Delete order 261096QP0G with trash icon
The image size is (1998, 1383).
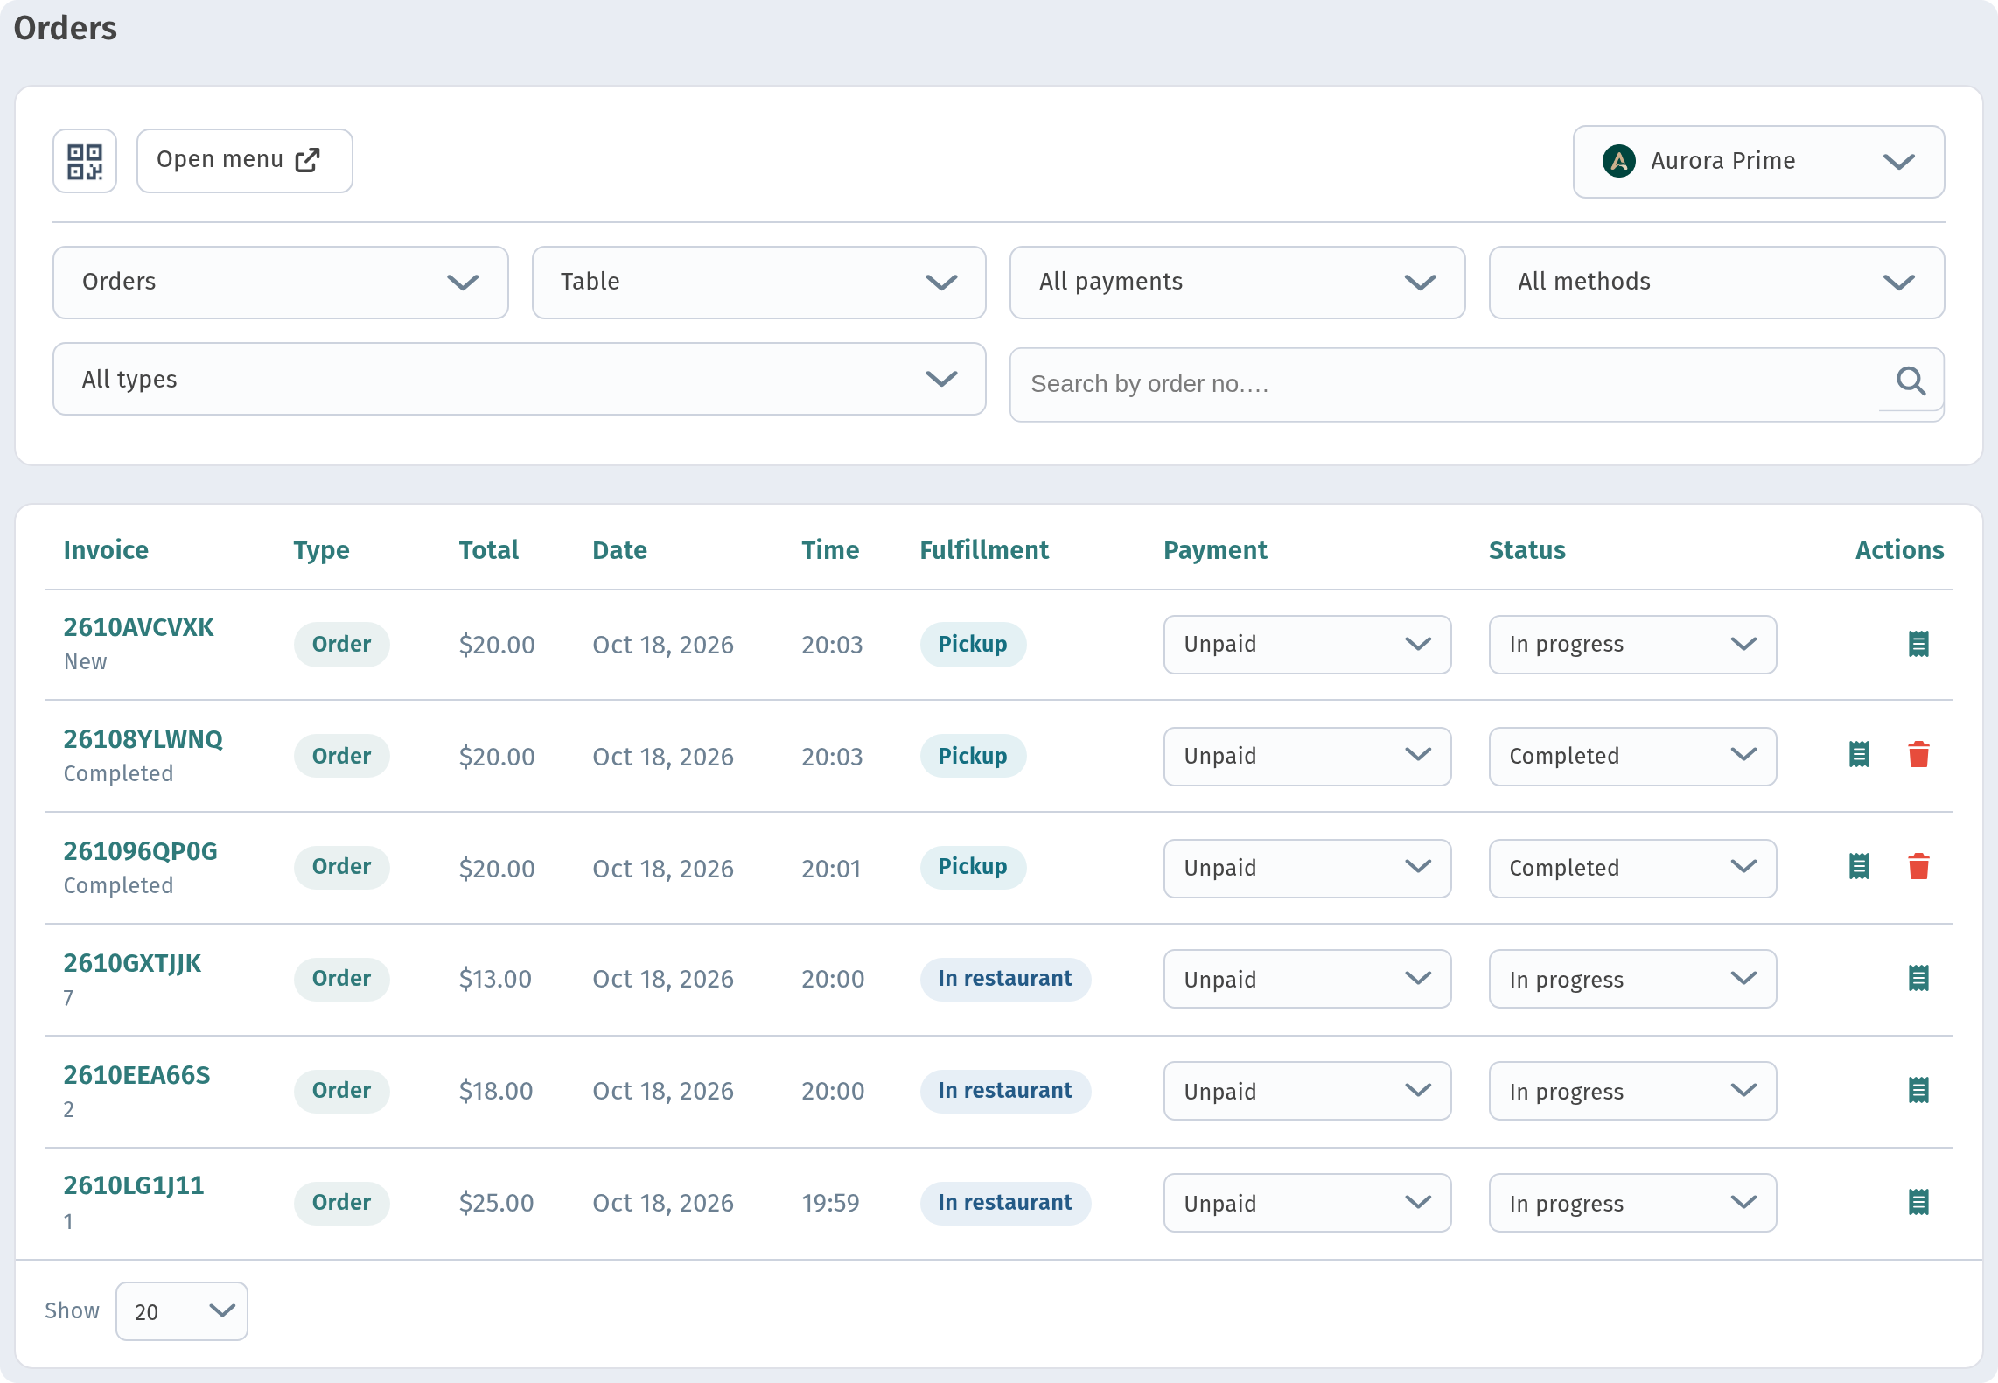(x=1918, y=867)
